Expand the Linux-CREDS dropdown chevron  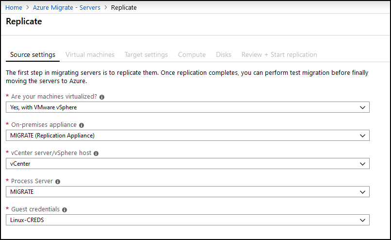tap(362, 220)
